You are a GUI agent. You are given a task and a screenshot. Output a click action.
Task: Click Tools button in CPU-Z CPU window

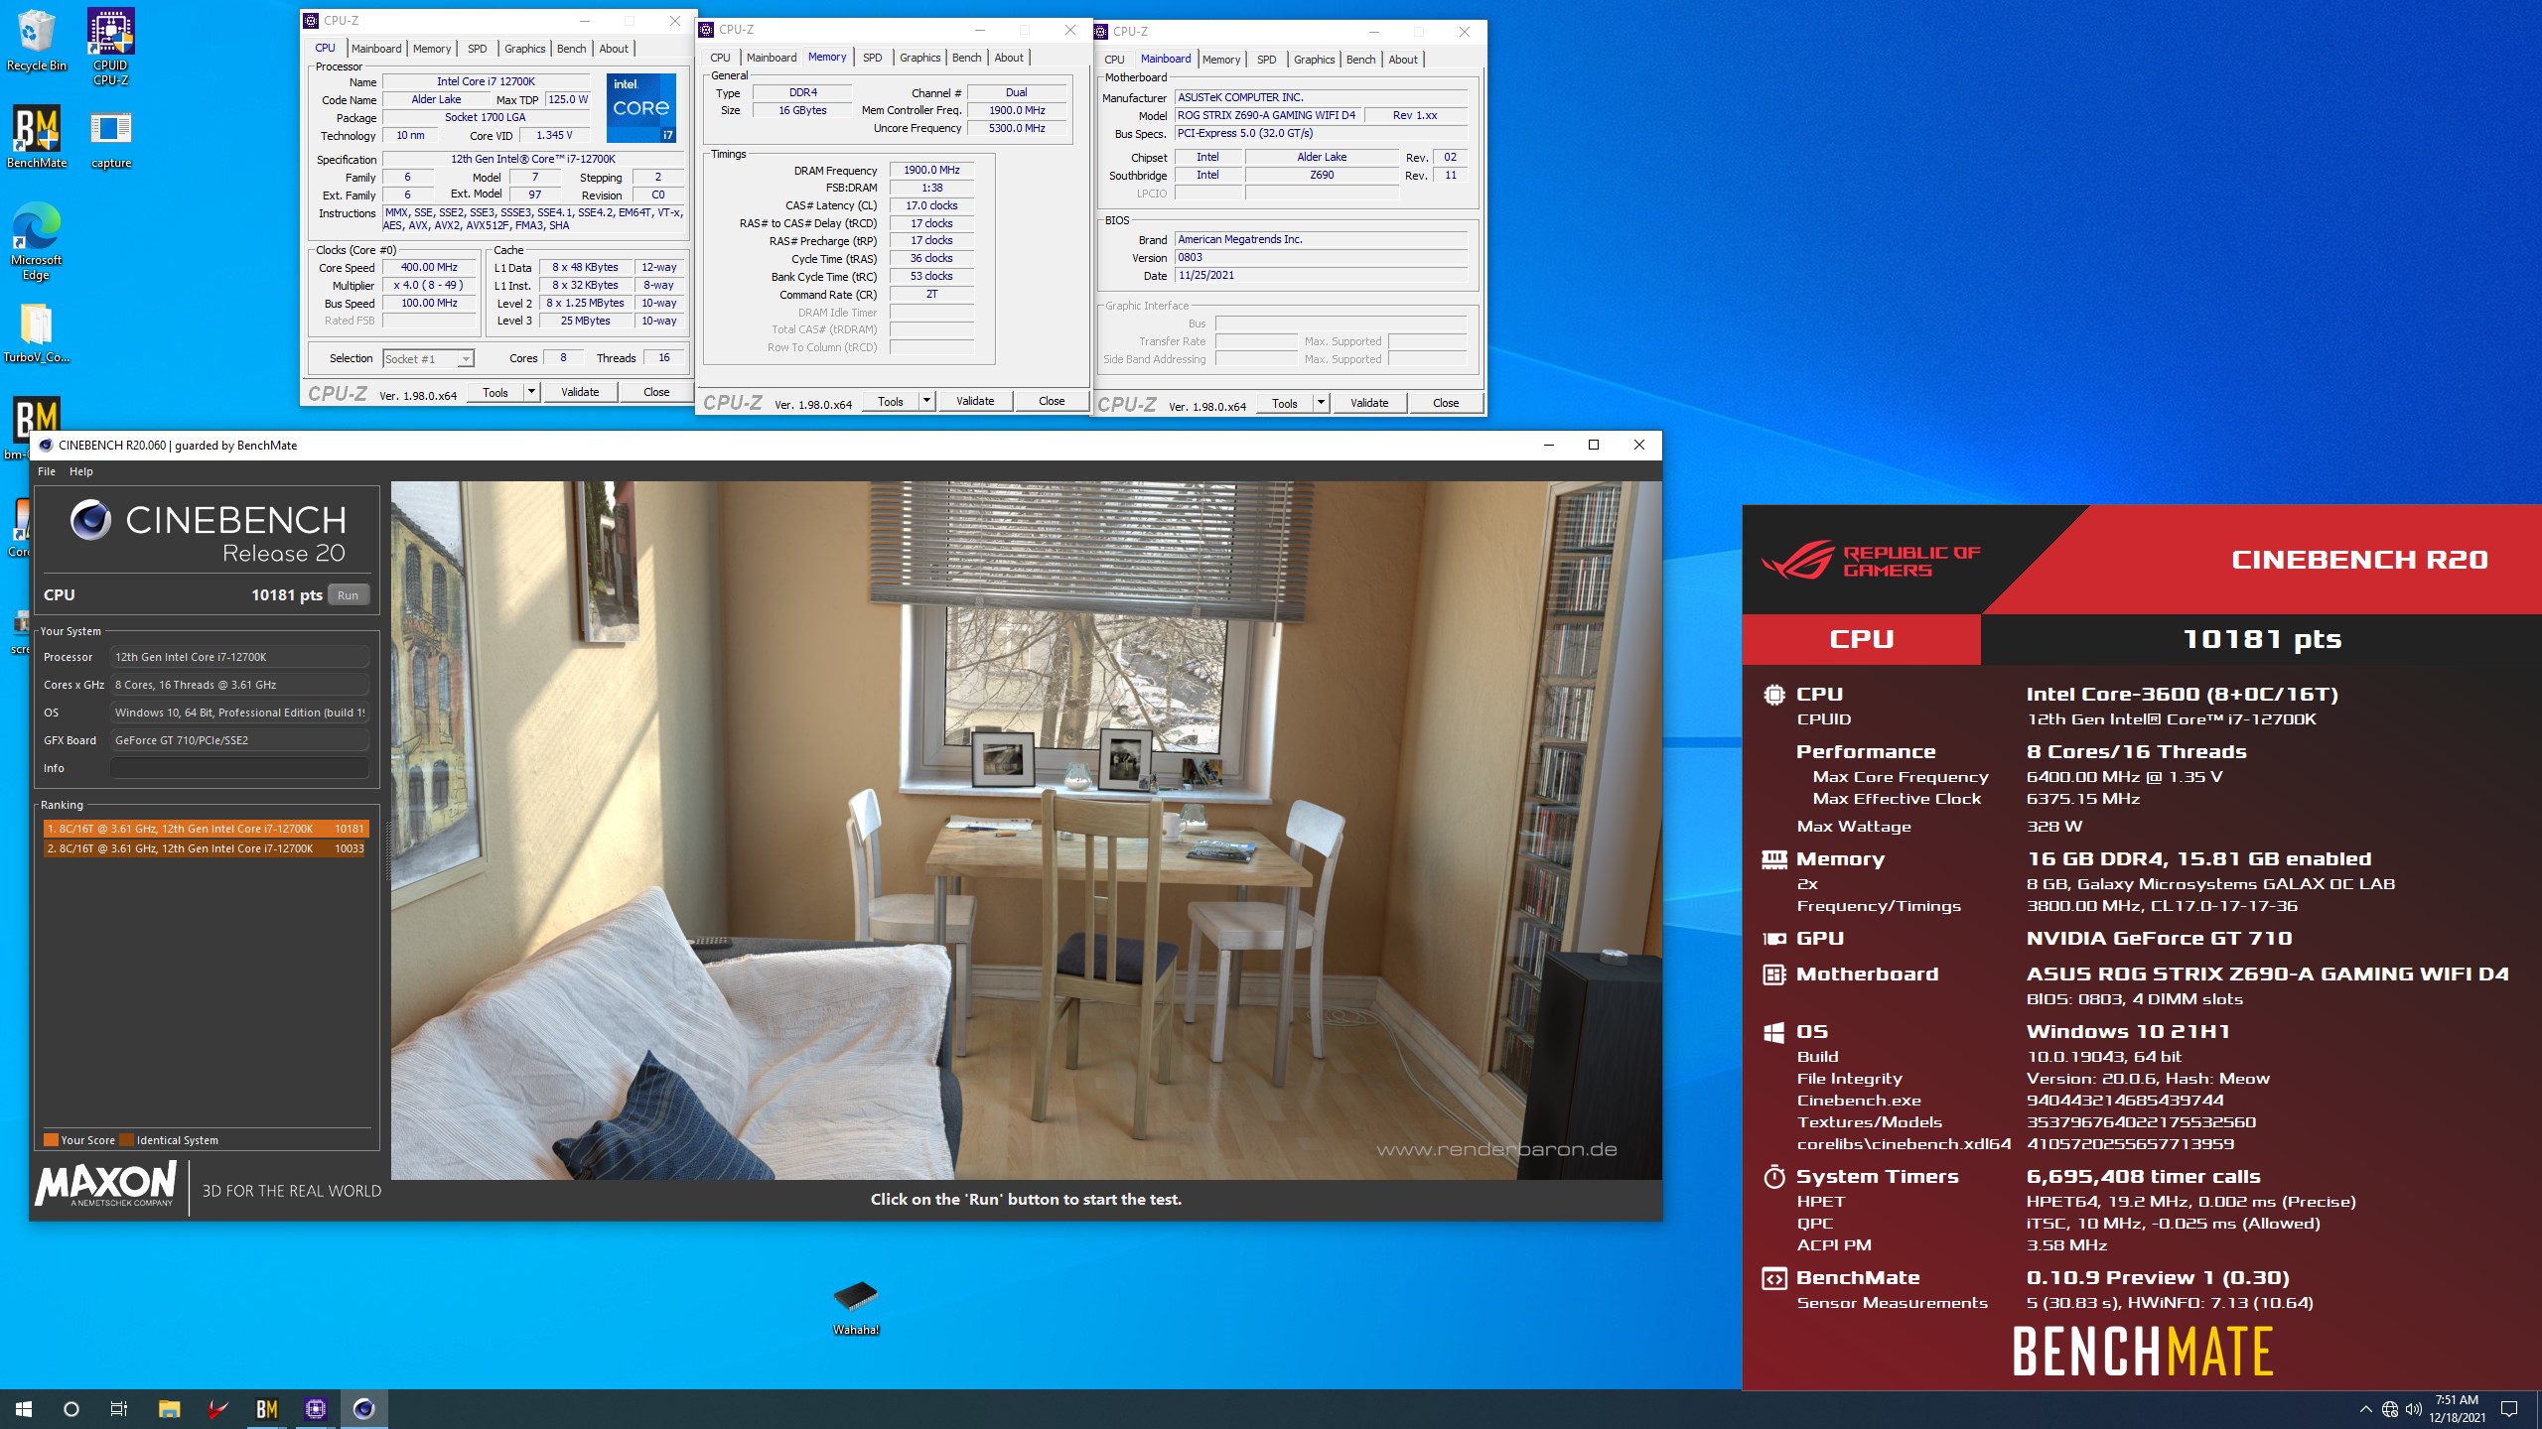tap(495, 392)
